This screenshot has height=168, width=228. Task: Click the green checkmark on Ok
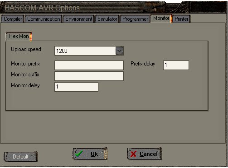[79, 154]
